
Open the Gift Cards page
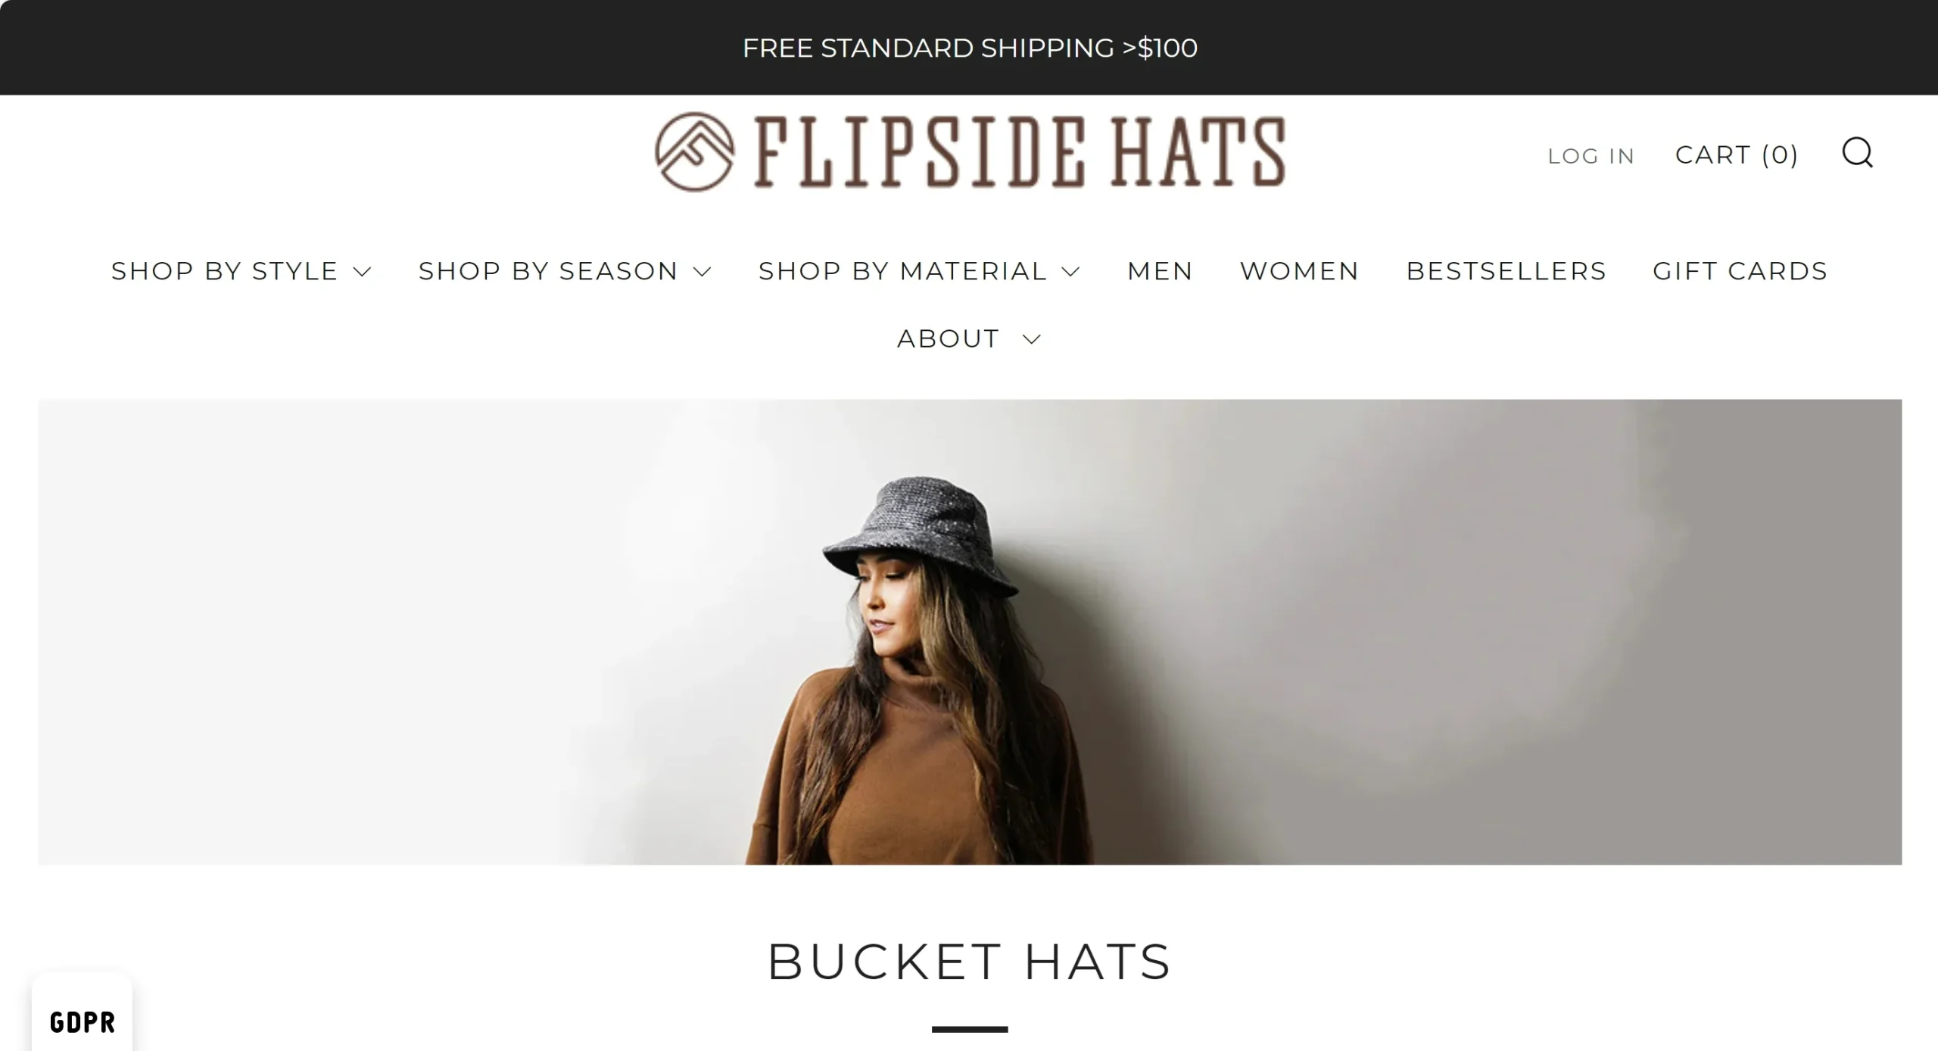1740,271
